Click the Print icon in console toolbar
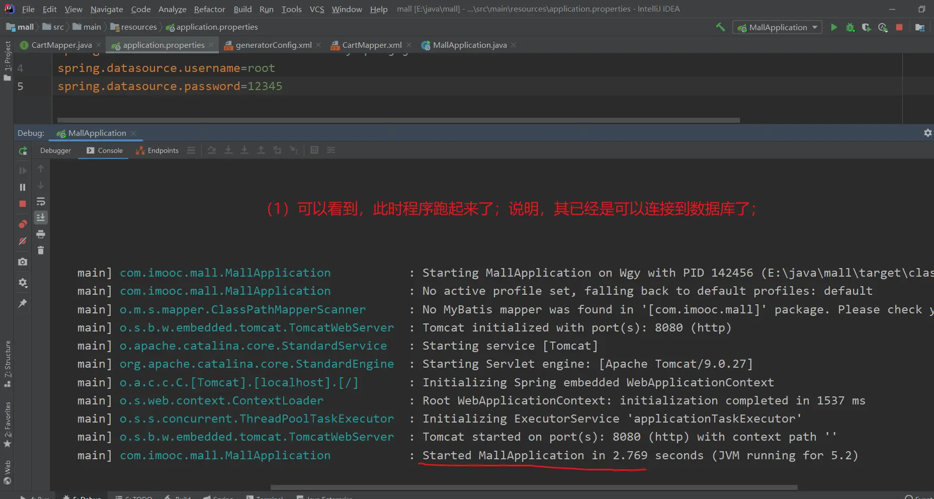 [41, 234]
